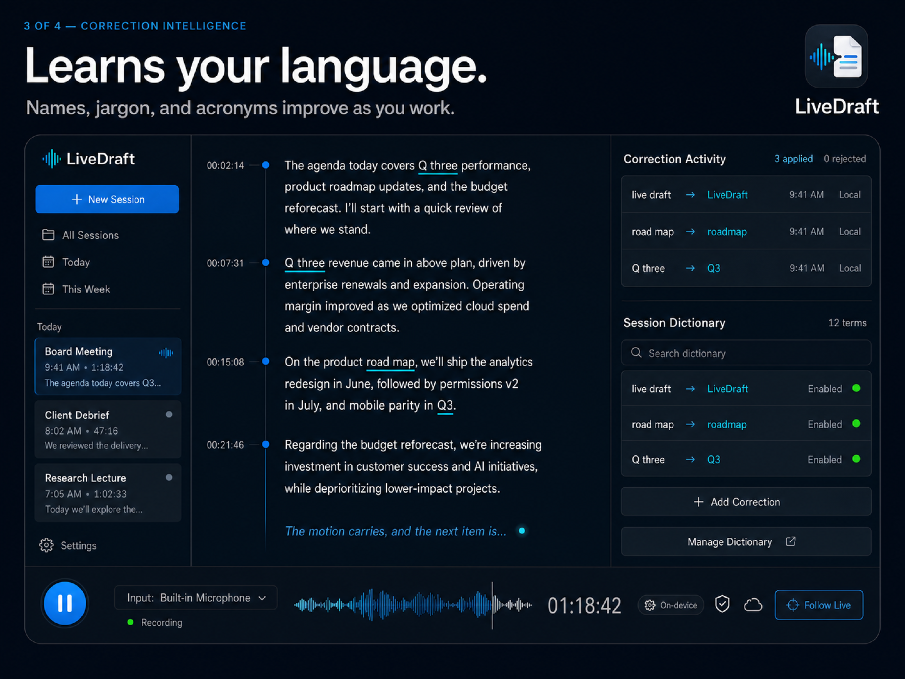Viewport: 905px width, 679px height.
Task: Click Follow Live button
Action: (819, 605)
